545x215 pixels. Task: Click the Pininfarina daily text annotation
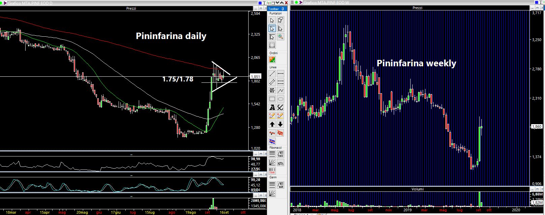pos(171,36)
